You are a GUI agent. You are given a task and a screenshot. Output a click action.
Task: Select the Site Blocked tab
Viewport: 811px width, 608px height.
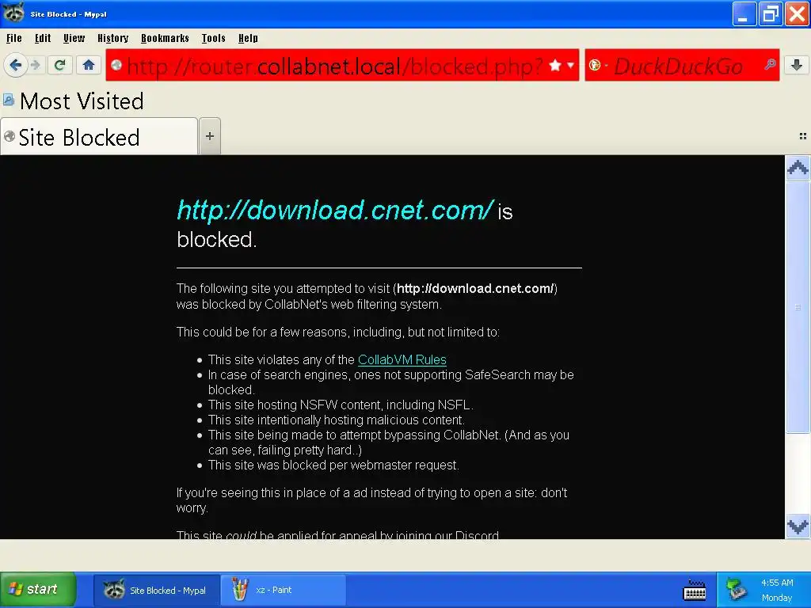[99, 137]
